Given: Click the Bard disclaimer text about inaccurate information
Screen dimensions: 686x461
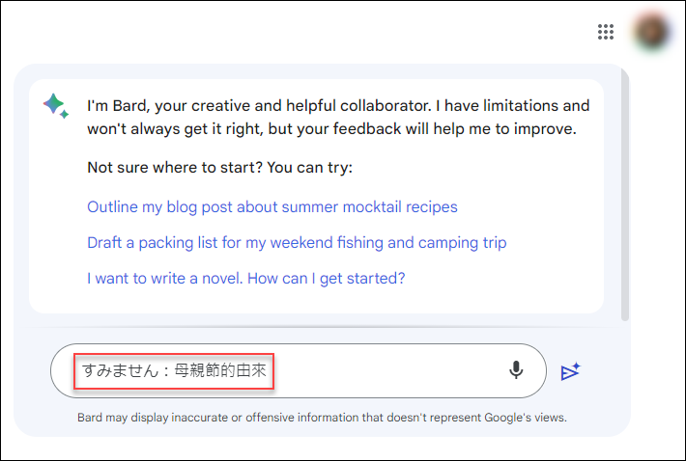Looking at the screenshot, I should tap(322, 418).
